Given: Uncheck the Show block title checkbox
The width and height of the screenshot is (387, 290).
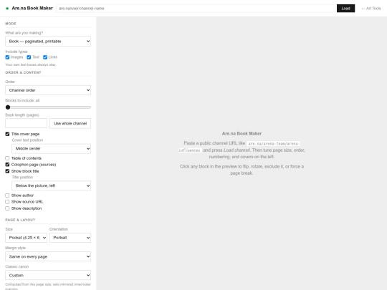Looking at the screenshot, I should (7, 171).
